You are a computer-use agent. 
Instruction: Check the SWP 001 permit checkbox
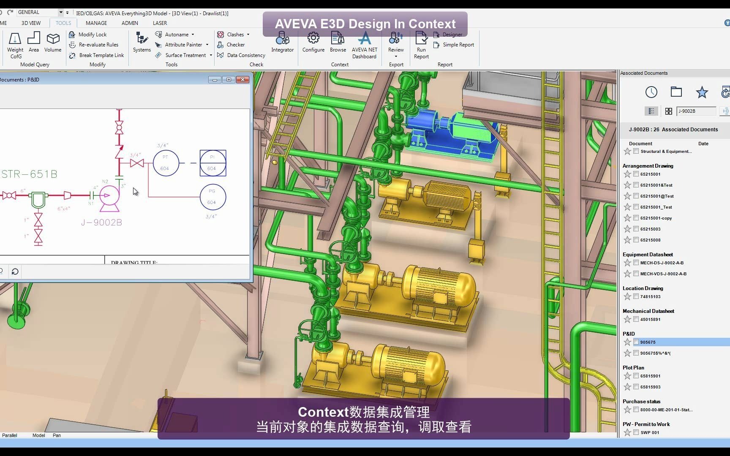[636, 432]
